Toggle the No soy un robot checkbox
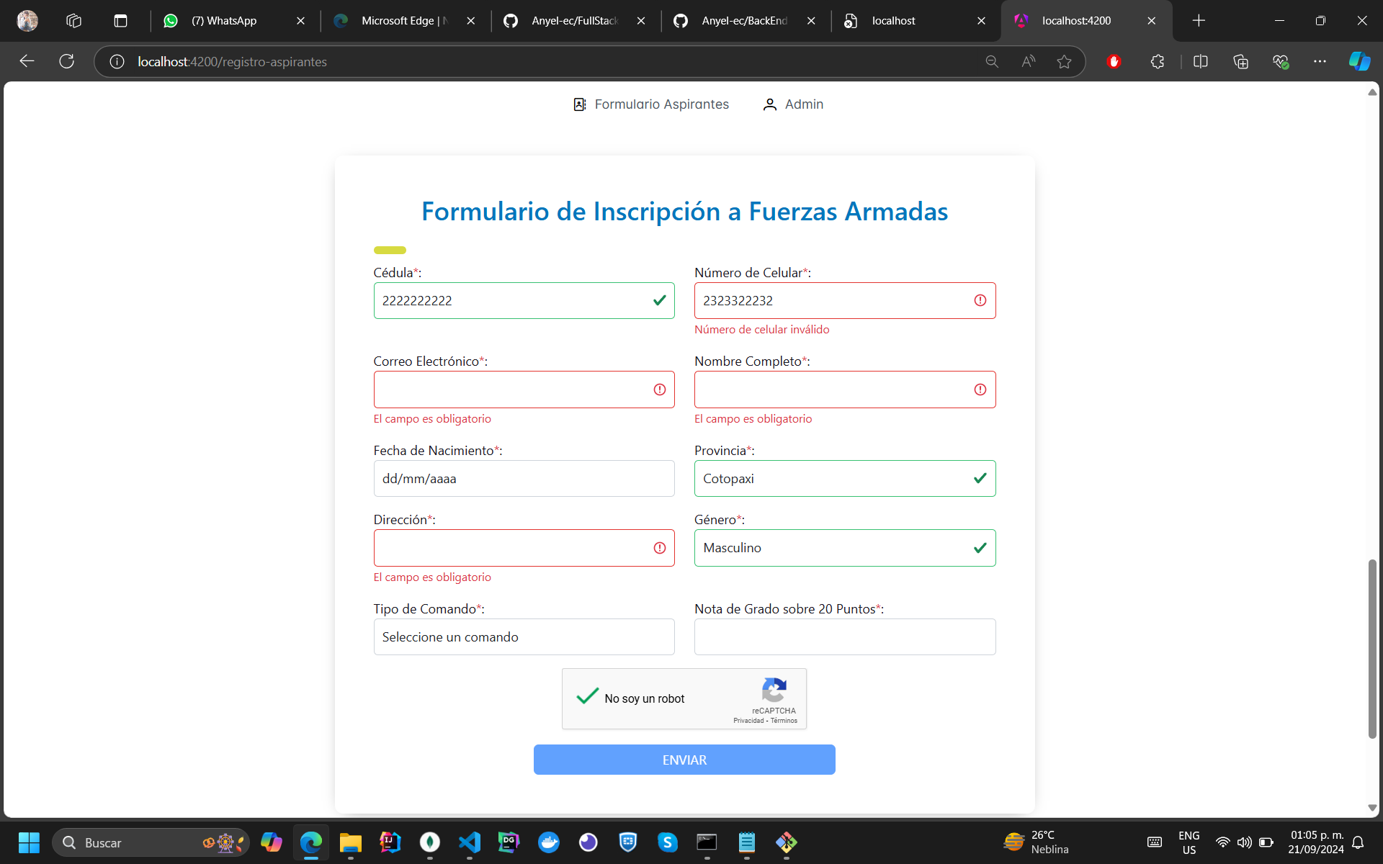 (588, 697)
